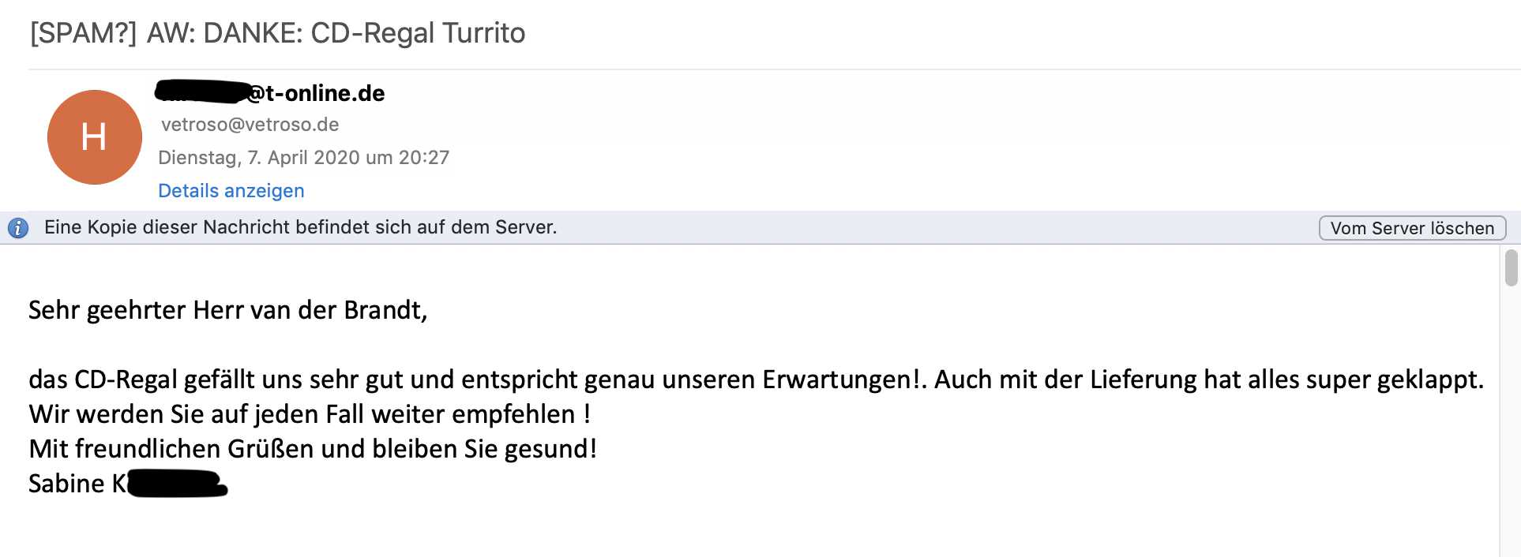Click the "Eine Kopie dieser Nachricht" notice text
This screenshot has height=557, width=1521.
click(x=300, y=227)
